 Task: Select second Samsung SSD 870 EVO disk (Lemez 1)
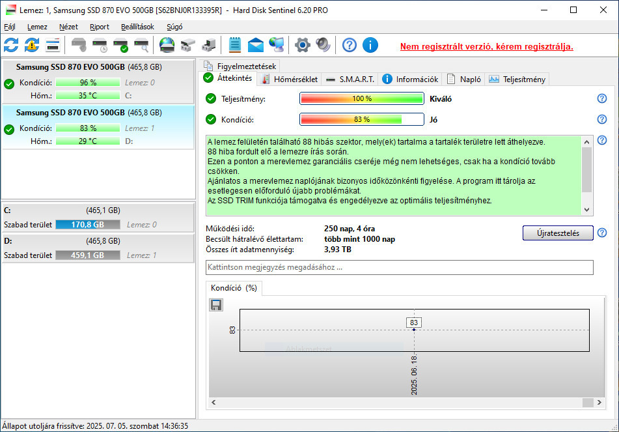click(x=98, y=127)
